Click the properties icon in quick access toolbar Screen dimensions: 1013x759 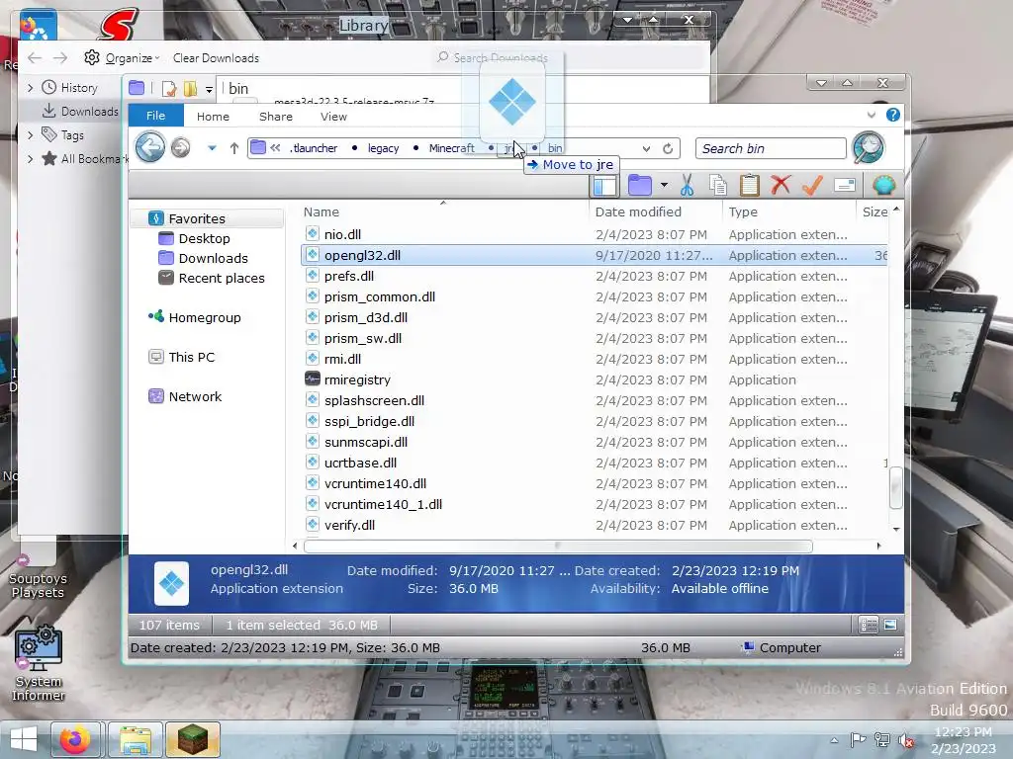[x=168, y=88]
